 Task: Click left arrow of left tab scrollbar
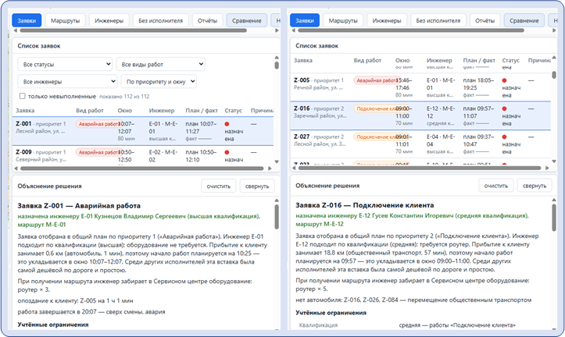click(x=16, y=30)
